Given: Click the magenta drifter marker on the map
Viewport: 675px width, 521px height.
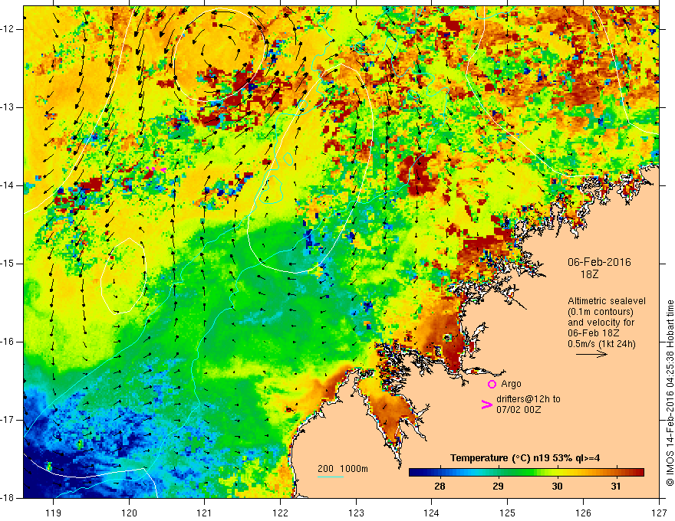Looking at the screenshot, I should coord(163,170).
